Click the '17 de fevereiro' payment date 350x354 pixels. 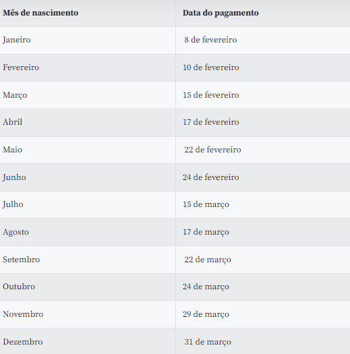(211, 122)
